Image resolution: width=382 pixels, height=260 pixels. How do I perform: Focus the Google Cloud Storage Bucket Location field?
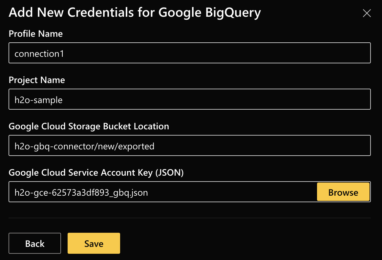[x=190, y=145]
